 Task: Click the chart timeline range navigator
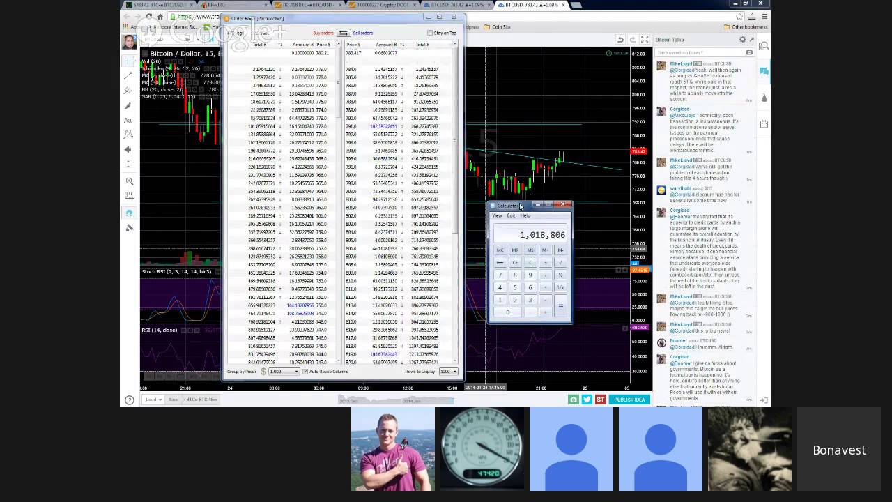pos(396,400)
